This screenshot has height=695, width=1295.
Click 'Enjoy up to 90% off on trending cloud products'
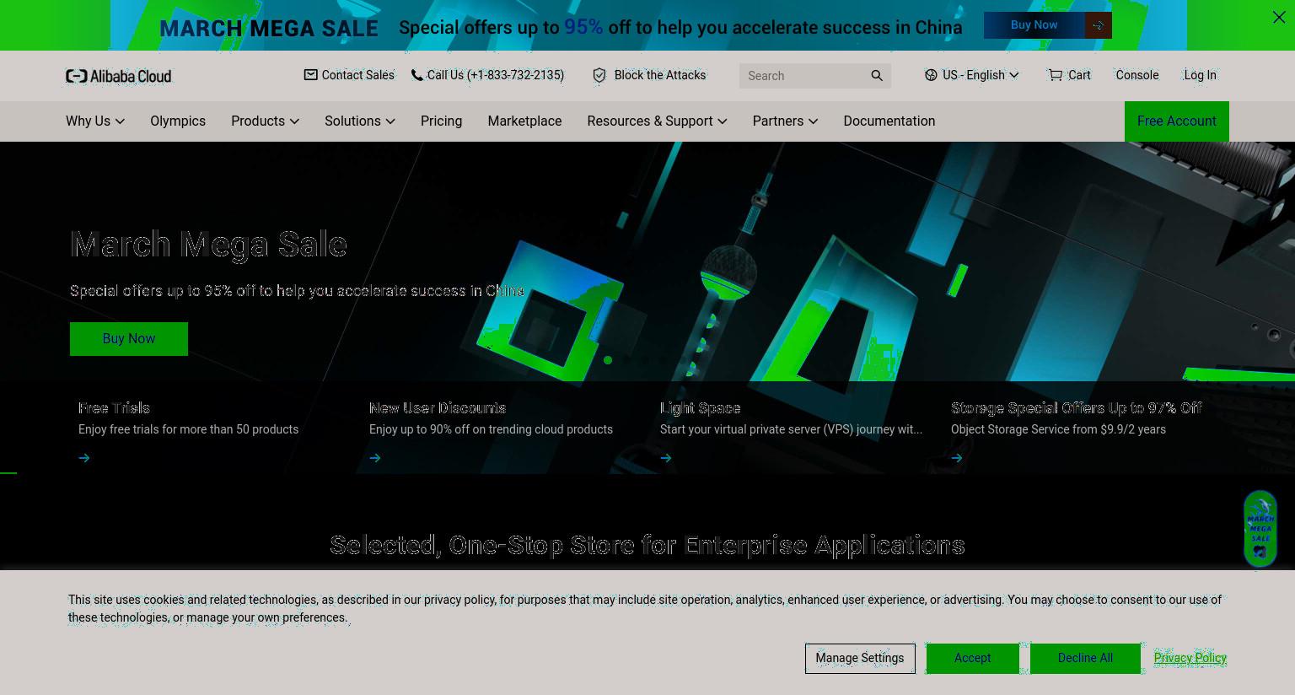[492, 429]
